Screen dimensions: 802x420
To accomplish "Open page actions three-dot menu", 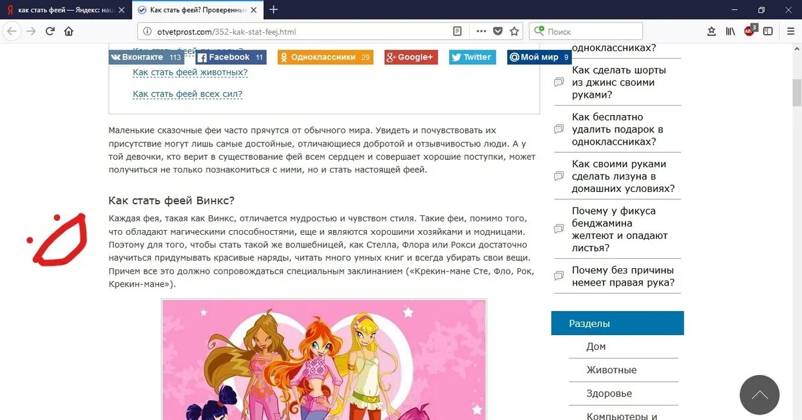I will pos(481,31).
